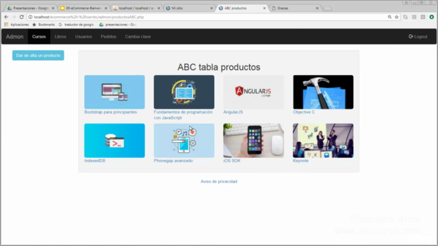Open a new browser tab
Image resolution: width=438 pixels, height=246 pixels.
click(x=327, y=8)
